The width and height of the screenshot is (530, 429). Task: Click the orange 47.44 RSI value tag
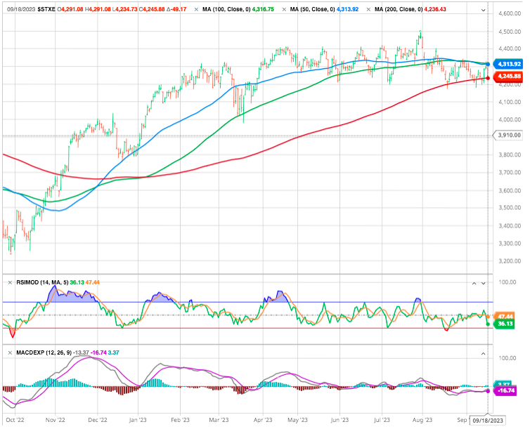505,316
